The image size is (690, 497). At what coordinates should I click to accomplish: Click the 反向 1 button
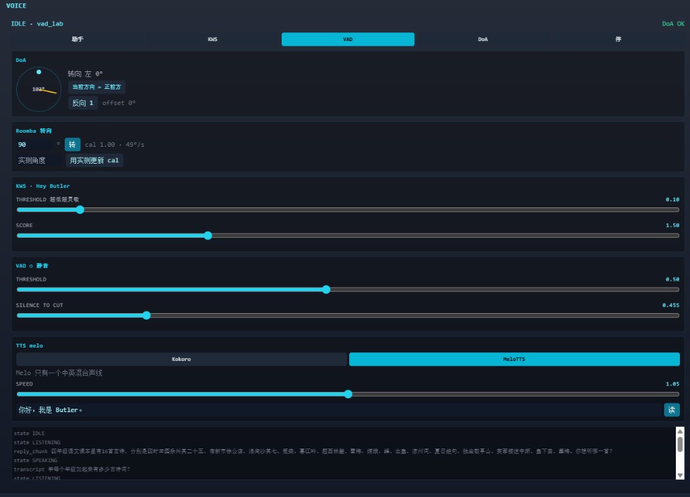pos(83,103)
